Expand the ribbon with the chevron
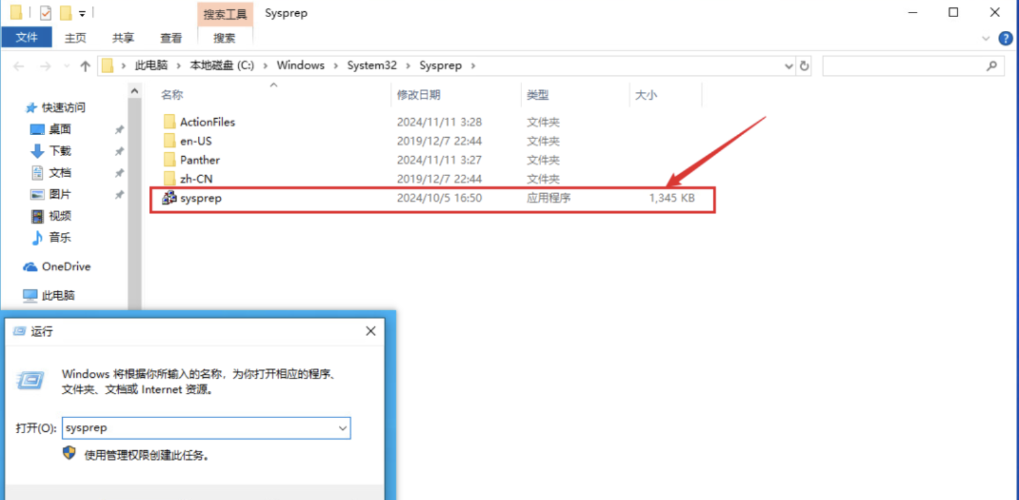Screen dimensions: 1019x500 point(986,39)
